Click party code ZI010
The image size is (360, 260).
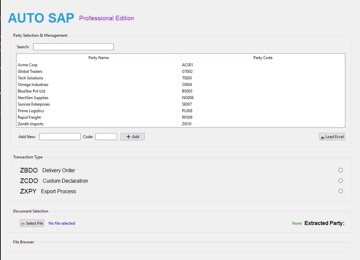[187, 124]
